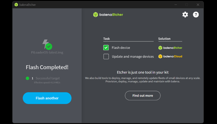217x124 pixels.
Task: Check Update and manage devices box
Action: pos(106,57)
